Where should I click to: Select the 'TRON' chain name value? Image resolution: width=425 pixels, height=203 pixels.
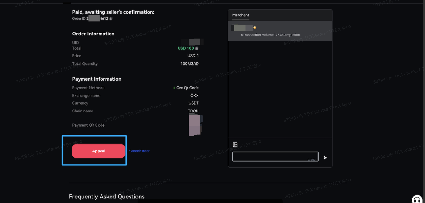tap(193, 111)
